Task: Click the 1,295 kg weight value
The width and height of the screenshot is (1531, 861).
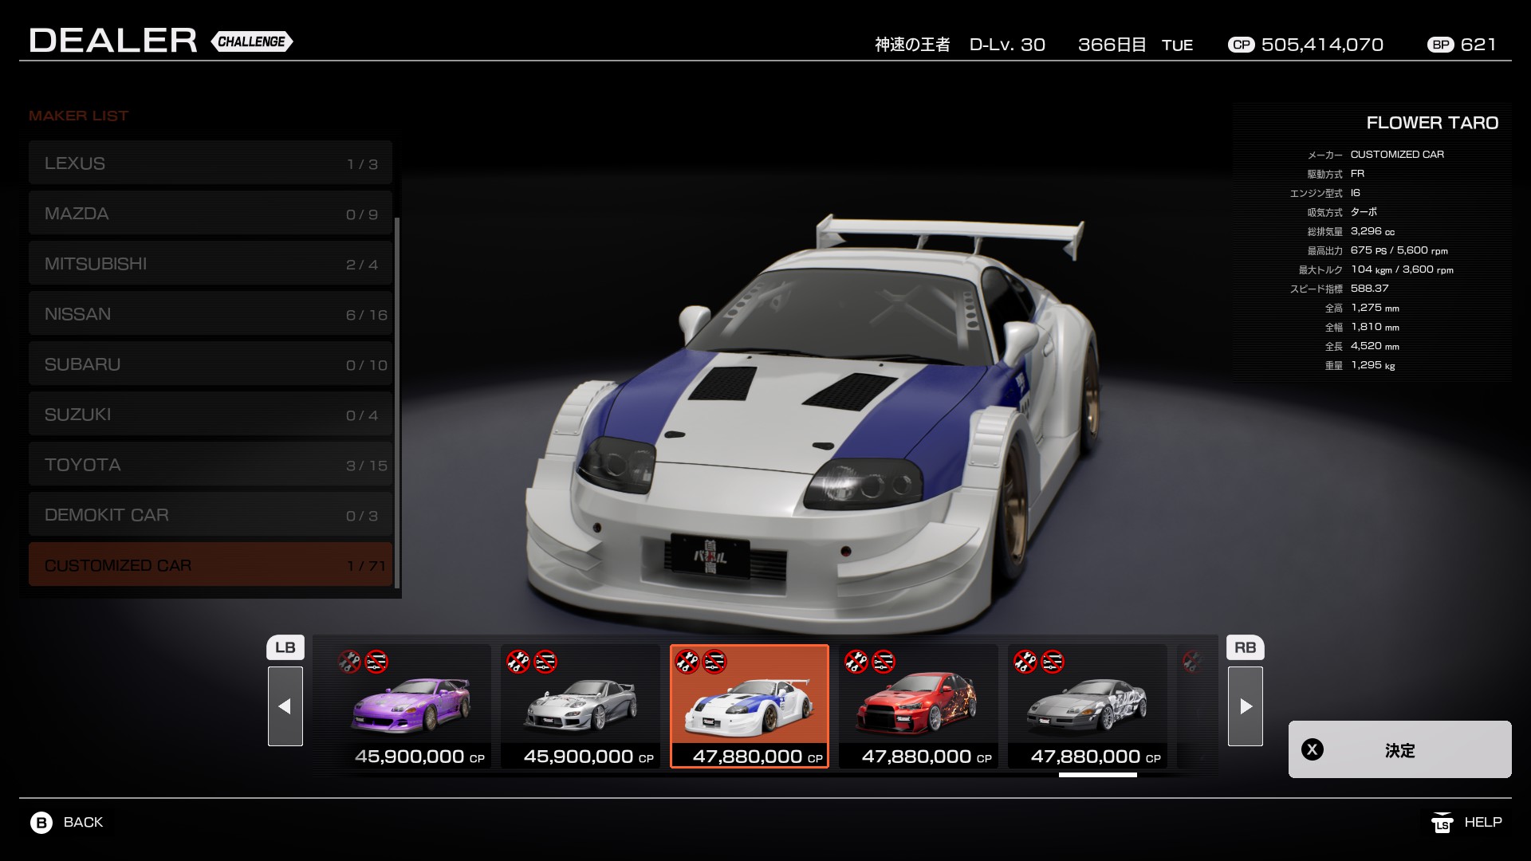Action: [x=1372, y=365]
